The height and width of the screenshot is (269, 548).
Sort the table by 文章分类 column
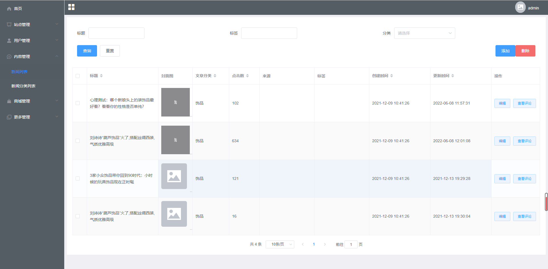click(x=215, y=76)
